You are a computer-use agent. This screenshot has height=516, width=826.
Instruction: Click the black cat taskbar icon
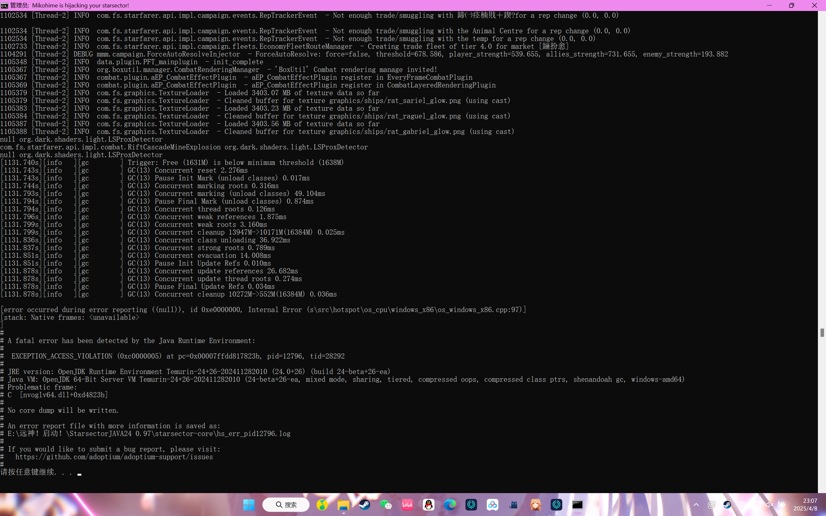[x=514, y=504]
